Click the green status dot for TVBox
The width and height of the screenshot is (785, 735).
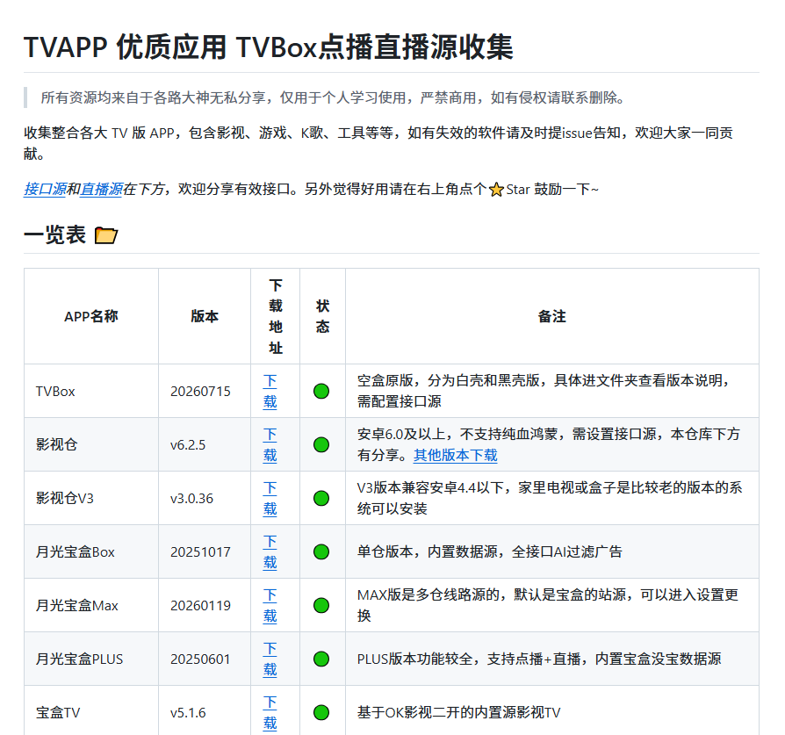[x=320, y=391]
